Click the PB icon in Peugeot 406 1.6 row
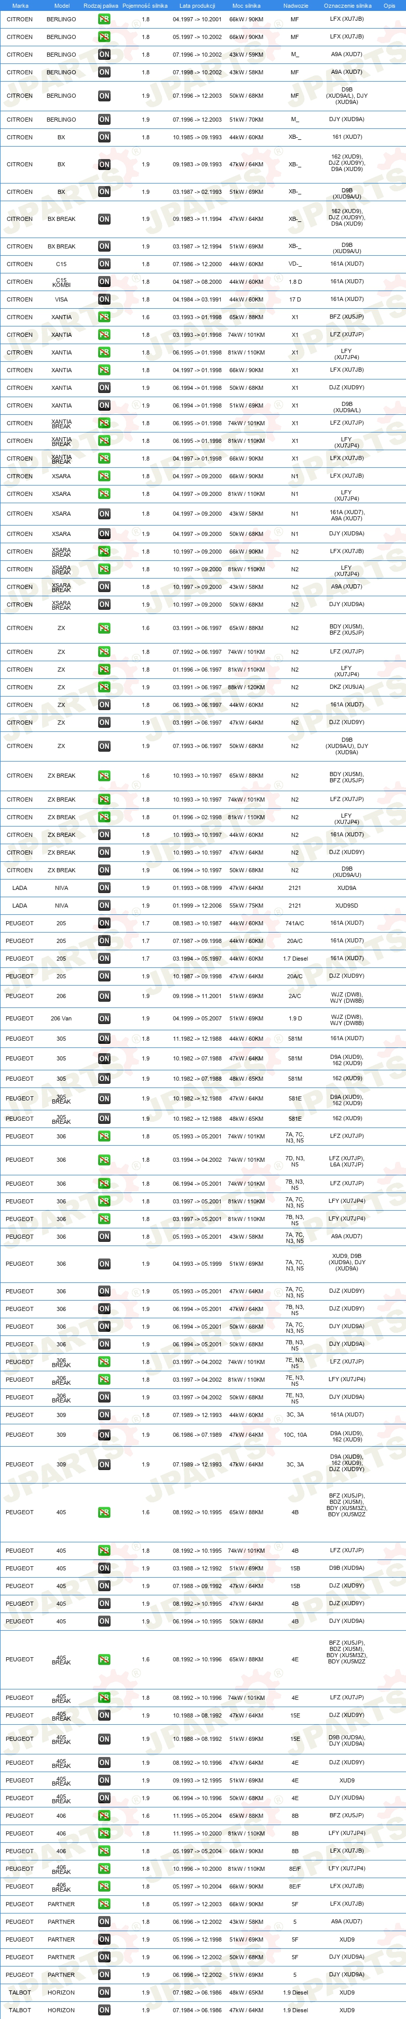This screenshot has height=2019, width=406. pyautogui.click(x=104, y=1816)
